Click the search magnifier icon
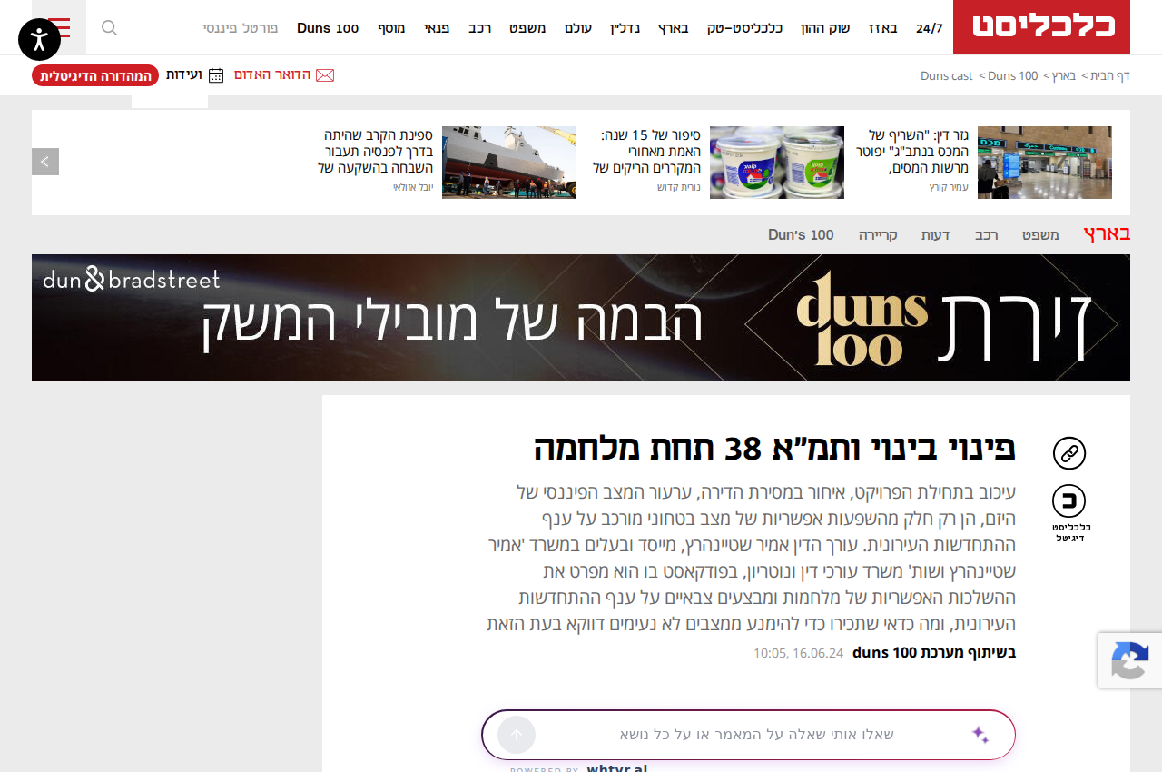 pyautogui.click(x=109, y=27)
